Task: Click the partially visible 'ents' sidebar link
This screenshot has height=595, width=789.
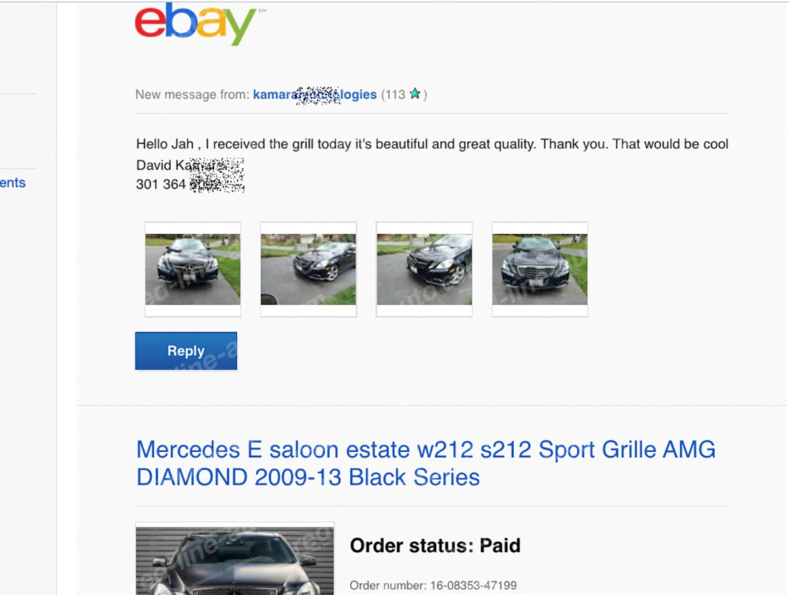Action: 12,183
